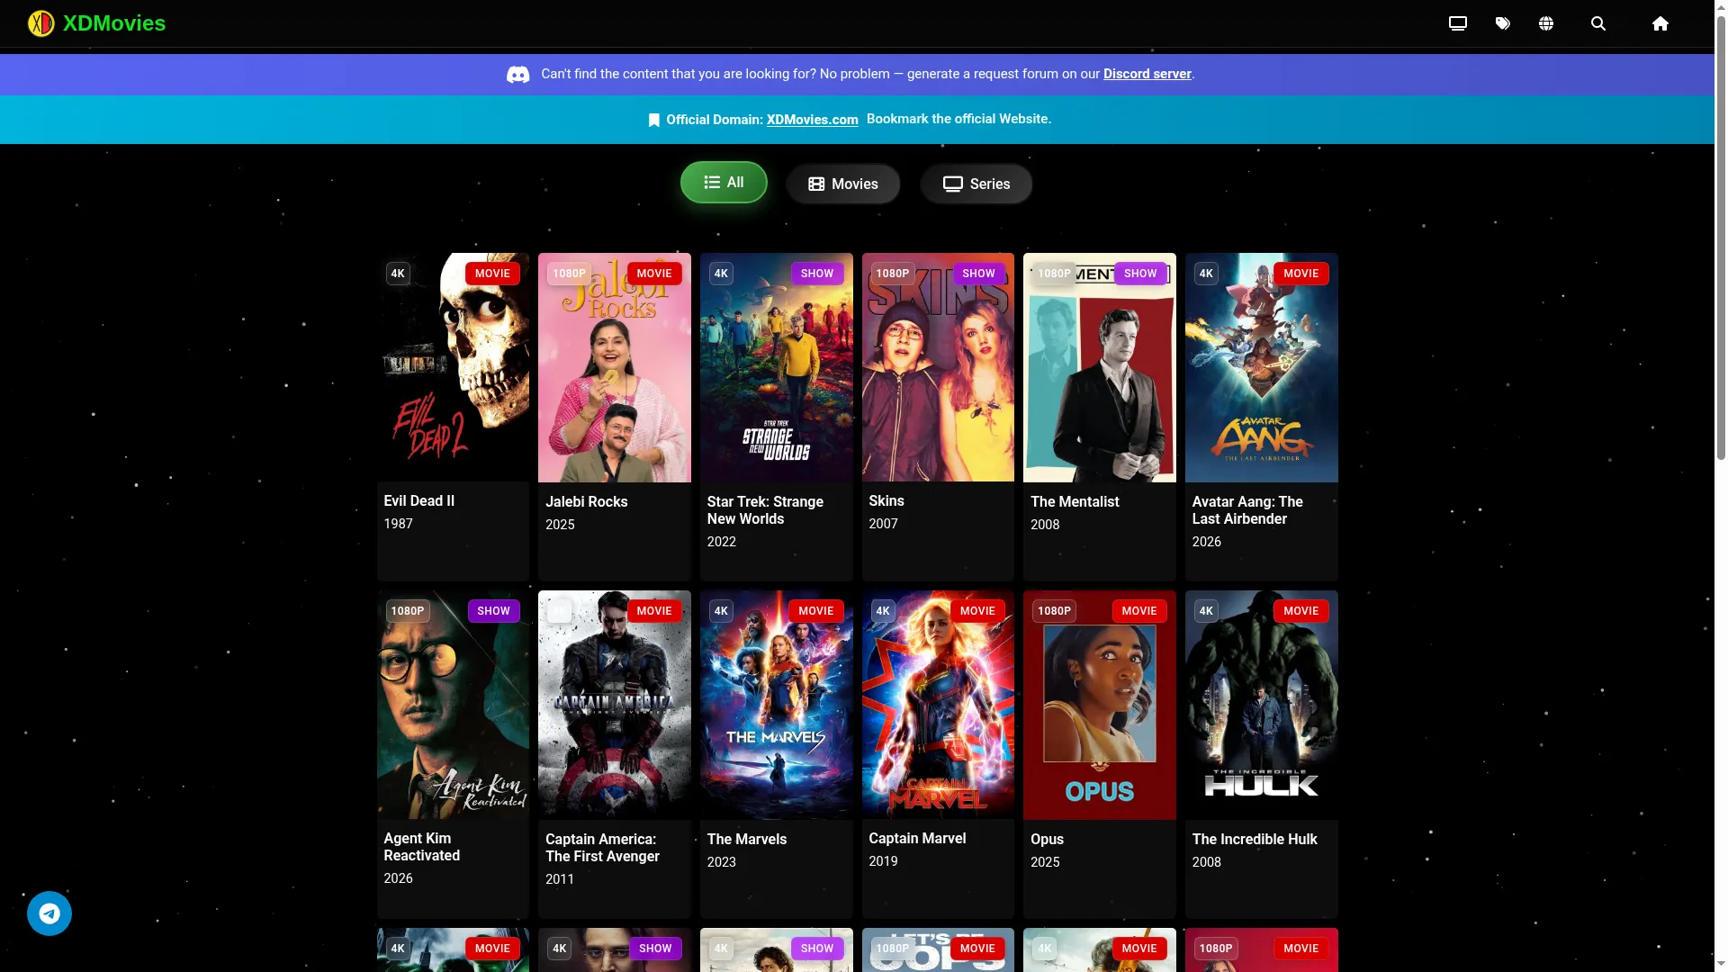The height and width of the screenshot is (972, 1728).
Task: Open the Telegram floating button
Action: [49, 913]
